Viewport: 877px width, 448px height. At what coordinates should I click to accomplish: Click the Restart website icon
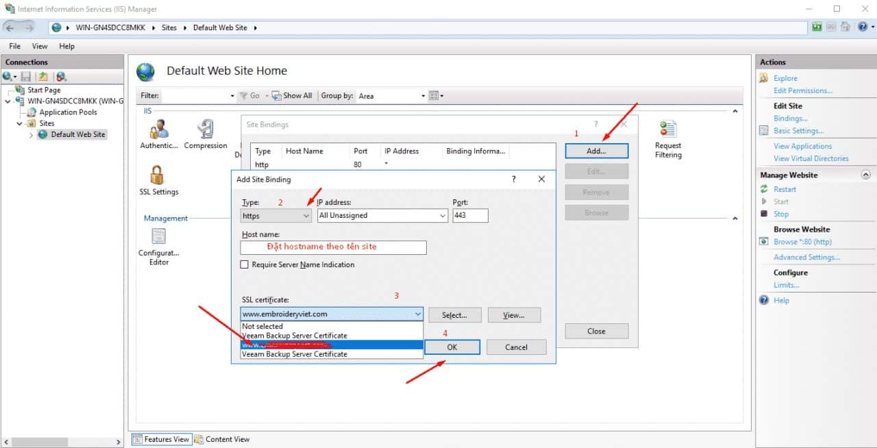(764, 189)
